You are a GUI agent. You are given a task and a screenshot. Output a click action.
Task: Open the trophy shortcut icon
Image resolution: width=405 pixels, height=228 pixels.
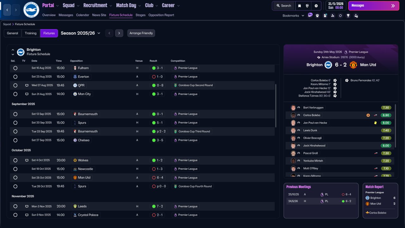click(348, 16)
